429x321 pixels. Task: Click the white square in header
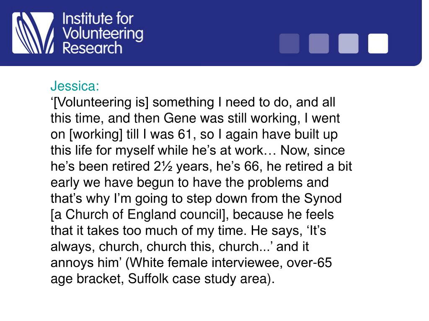(x=378, y=43)
